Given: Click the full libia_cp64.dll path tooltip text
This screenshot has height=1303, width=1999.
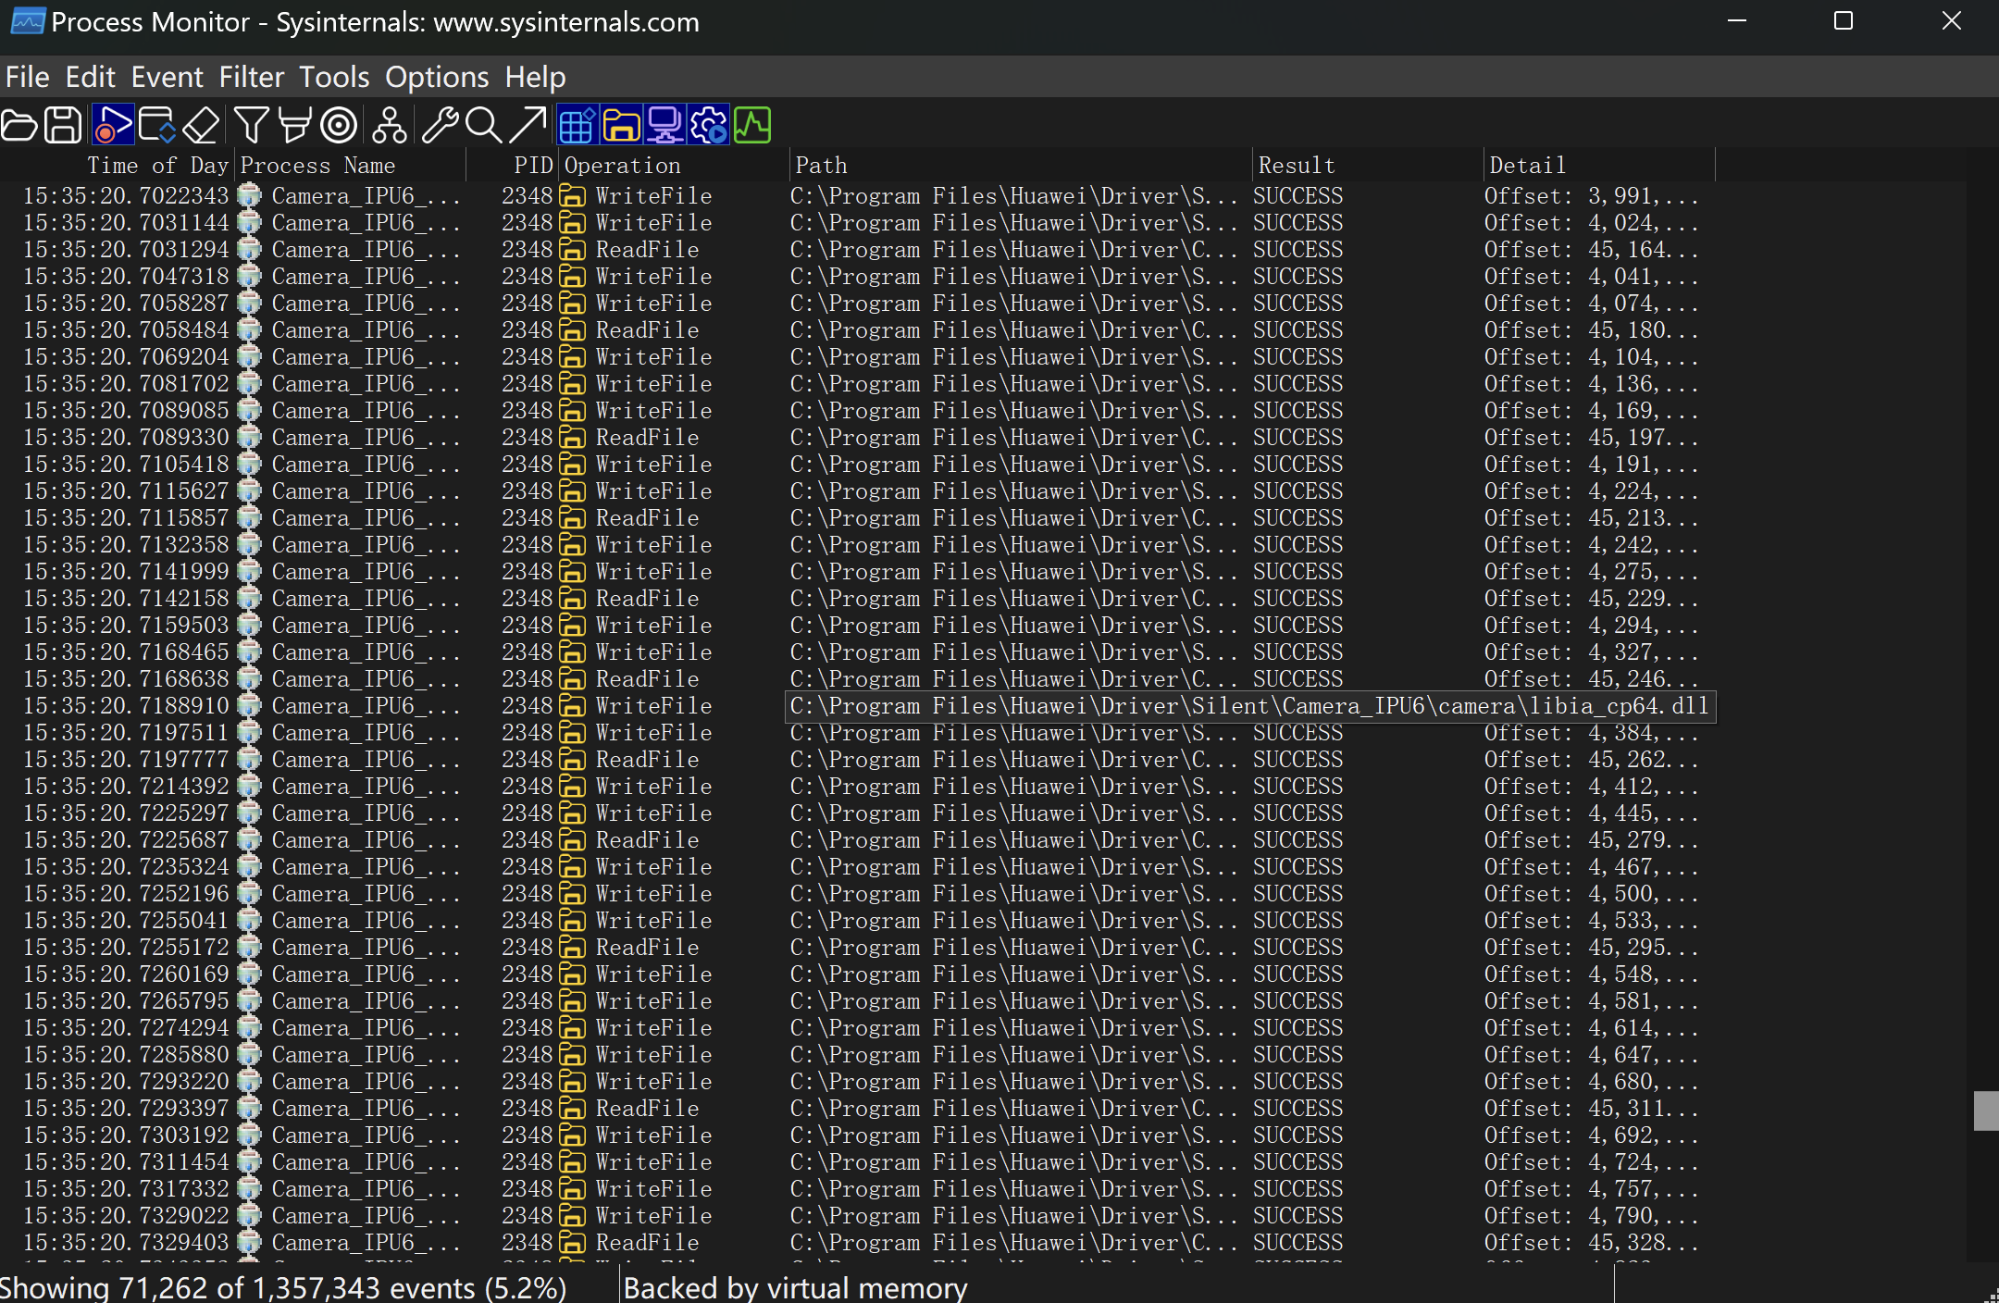Looking at the screenshot, I should coord(1249,705).
